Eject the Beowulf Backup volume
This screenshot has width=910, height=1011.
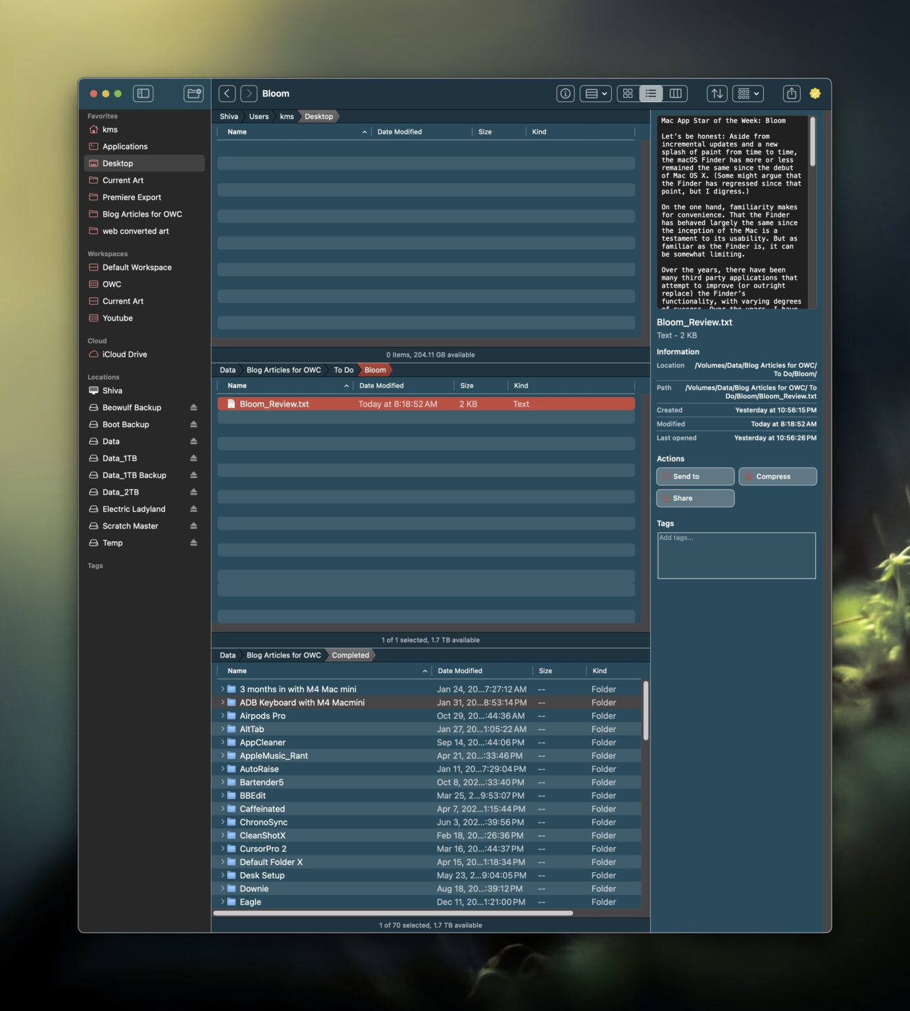pyautogui.click(x=193, y=407)
